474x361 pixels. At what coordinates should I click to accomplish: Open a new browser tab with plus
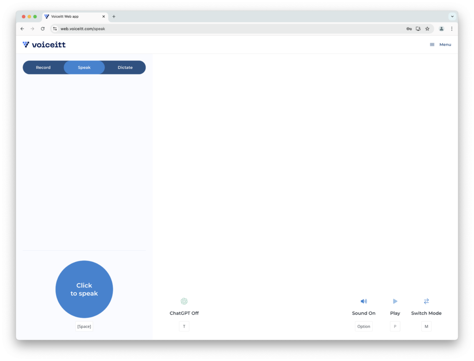[114, 17]
